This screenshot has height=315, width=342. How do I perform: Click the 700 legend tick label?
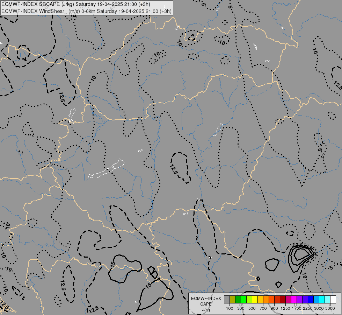click(263, 308)
